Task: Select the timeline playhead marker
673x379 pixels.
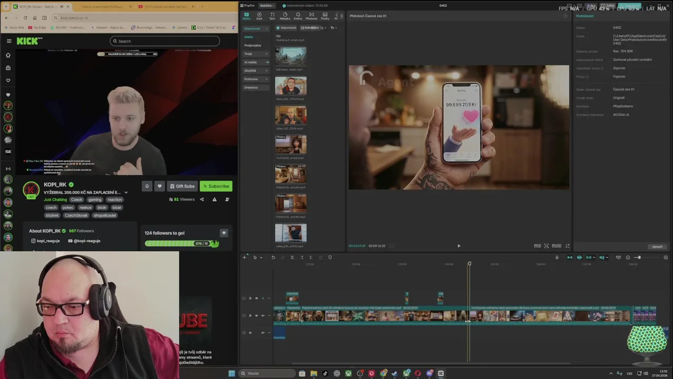Action: [470, 264]
